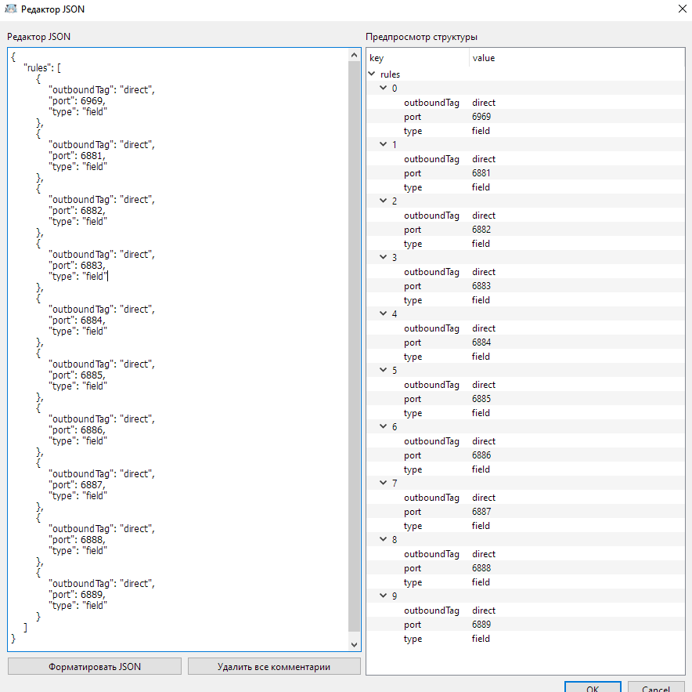The height and width of the screenshot is (692, 692).
Task: Cancel the JSON editor dialog
Action: [656, 687]
